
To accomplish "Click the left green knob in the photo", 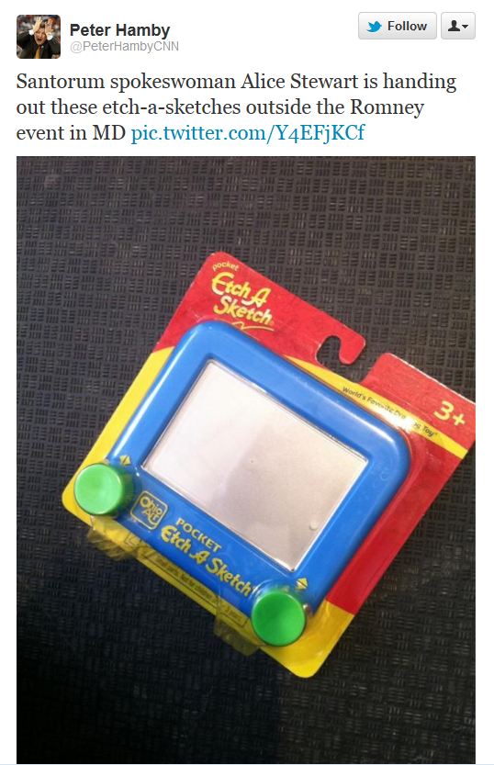I will tap(101, 489).
